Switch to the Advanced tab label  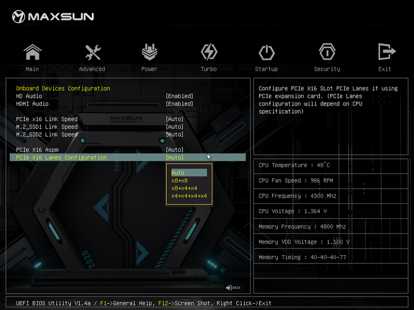(x=92, y=69)
